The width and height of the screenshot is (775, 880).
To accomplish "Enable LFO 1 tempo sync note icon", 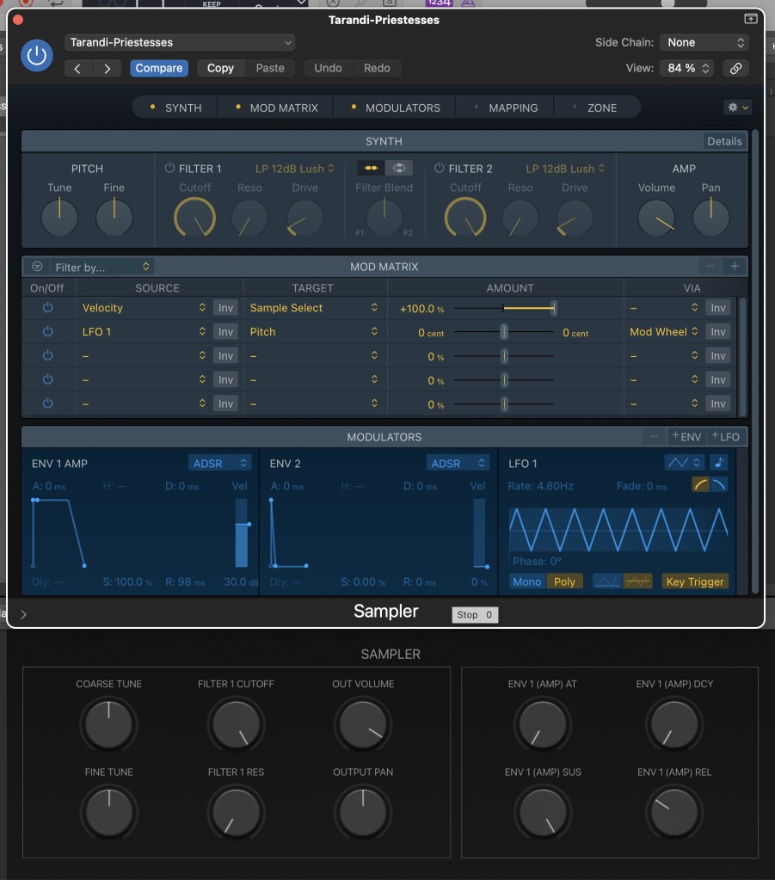I will pos(718,463).
